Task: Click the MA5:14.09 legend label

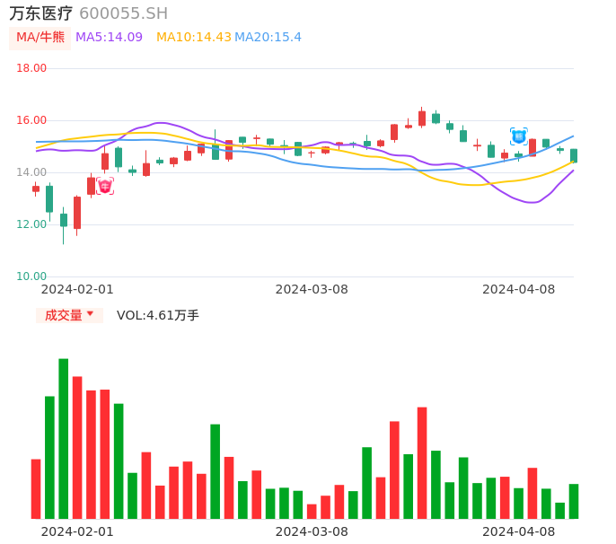Action: [109, 38]
